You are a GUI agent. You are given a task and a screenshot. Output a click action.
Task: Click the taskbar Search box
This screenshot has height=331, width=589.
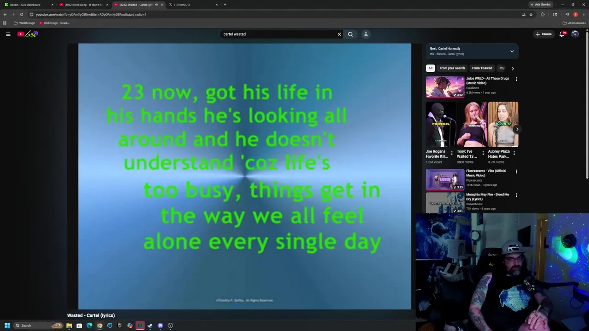[38, 325]
